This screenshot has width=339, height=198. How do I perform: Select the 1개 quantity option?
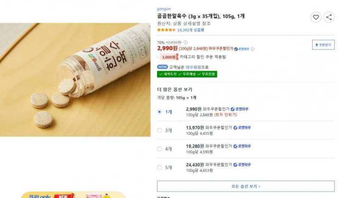pyautogui.click(x=160, y=112)
